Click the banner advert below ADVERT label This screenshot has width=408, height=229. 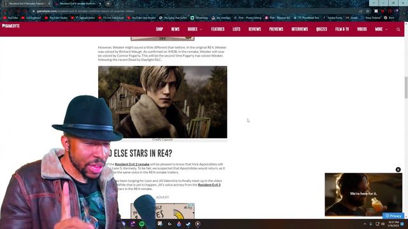(163, 211)
